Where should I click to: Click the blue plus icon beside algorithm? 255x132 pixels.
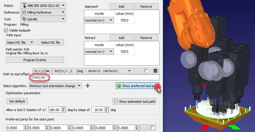(87, 86)
